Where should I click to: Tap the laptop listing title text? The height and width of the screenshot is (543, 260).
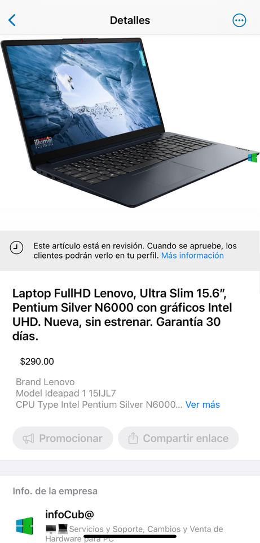point(122,314)
